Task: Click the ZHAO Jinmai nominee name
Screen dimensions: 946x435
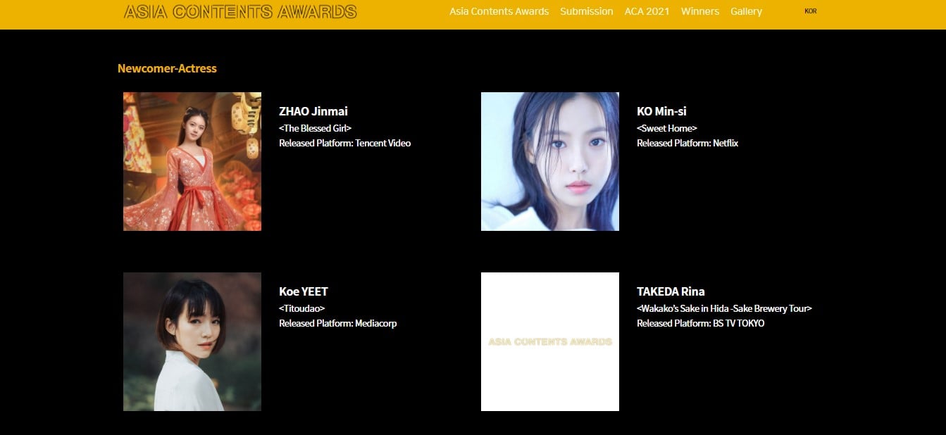Action: click(x=313, y=111)
